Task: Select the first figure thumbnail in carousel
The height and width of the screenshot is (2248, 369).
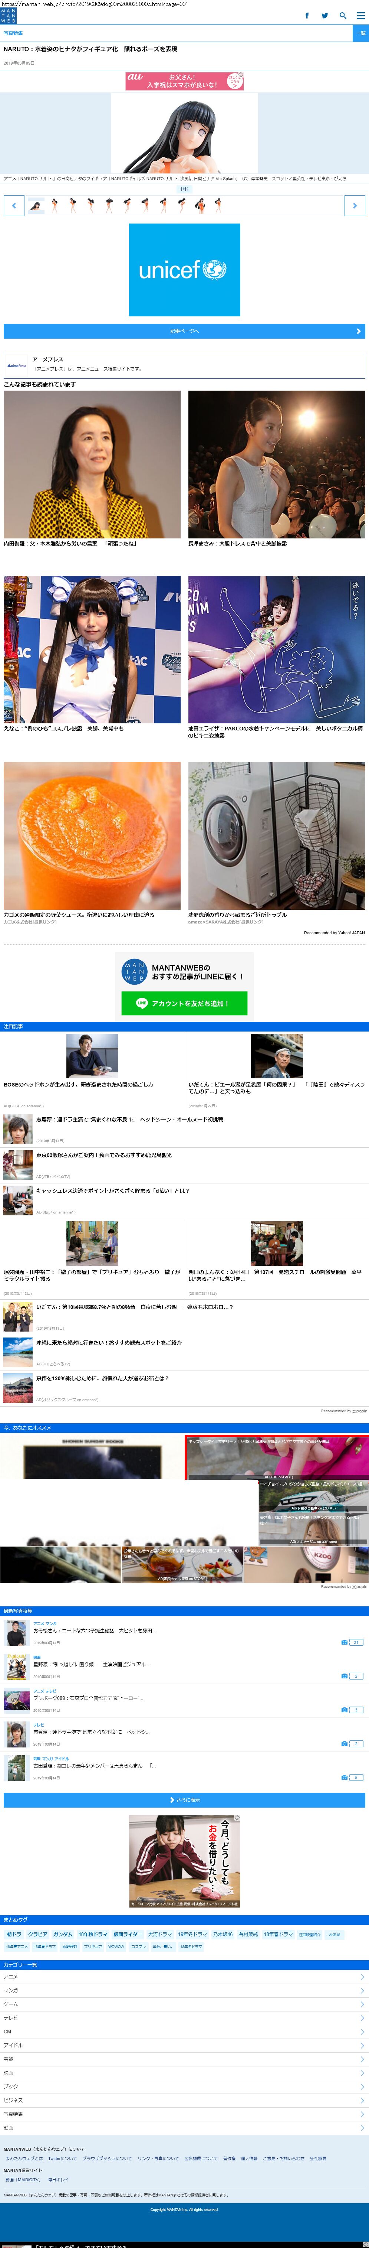Action: coord(36,206)
